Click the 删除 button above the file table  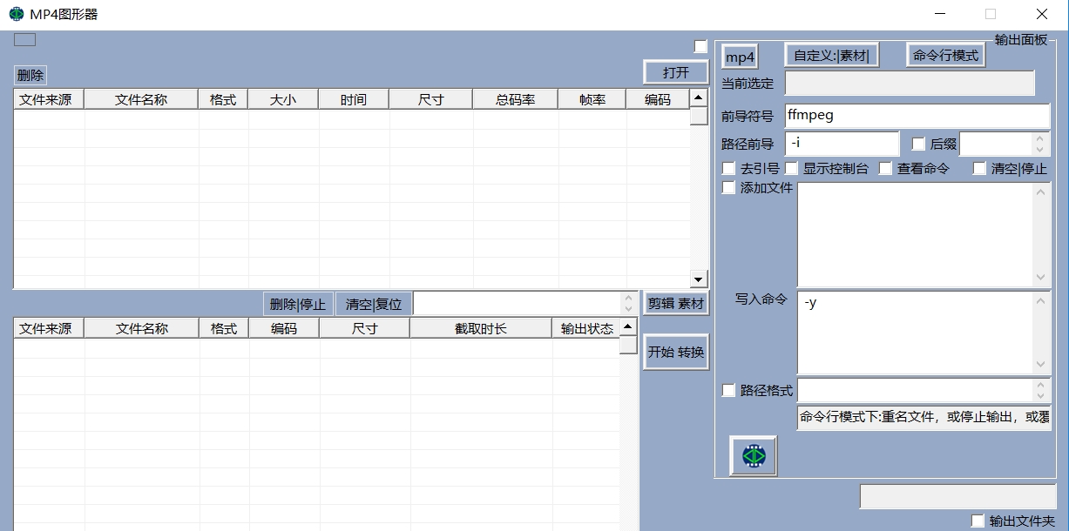(30, 75)
